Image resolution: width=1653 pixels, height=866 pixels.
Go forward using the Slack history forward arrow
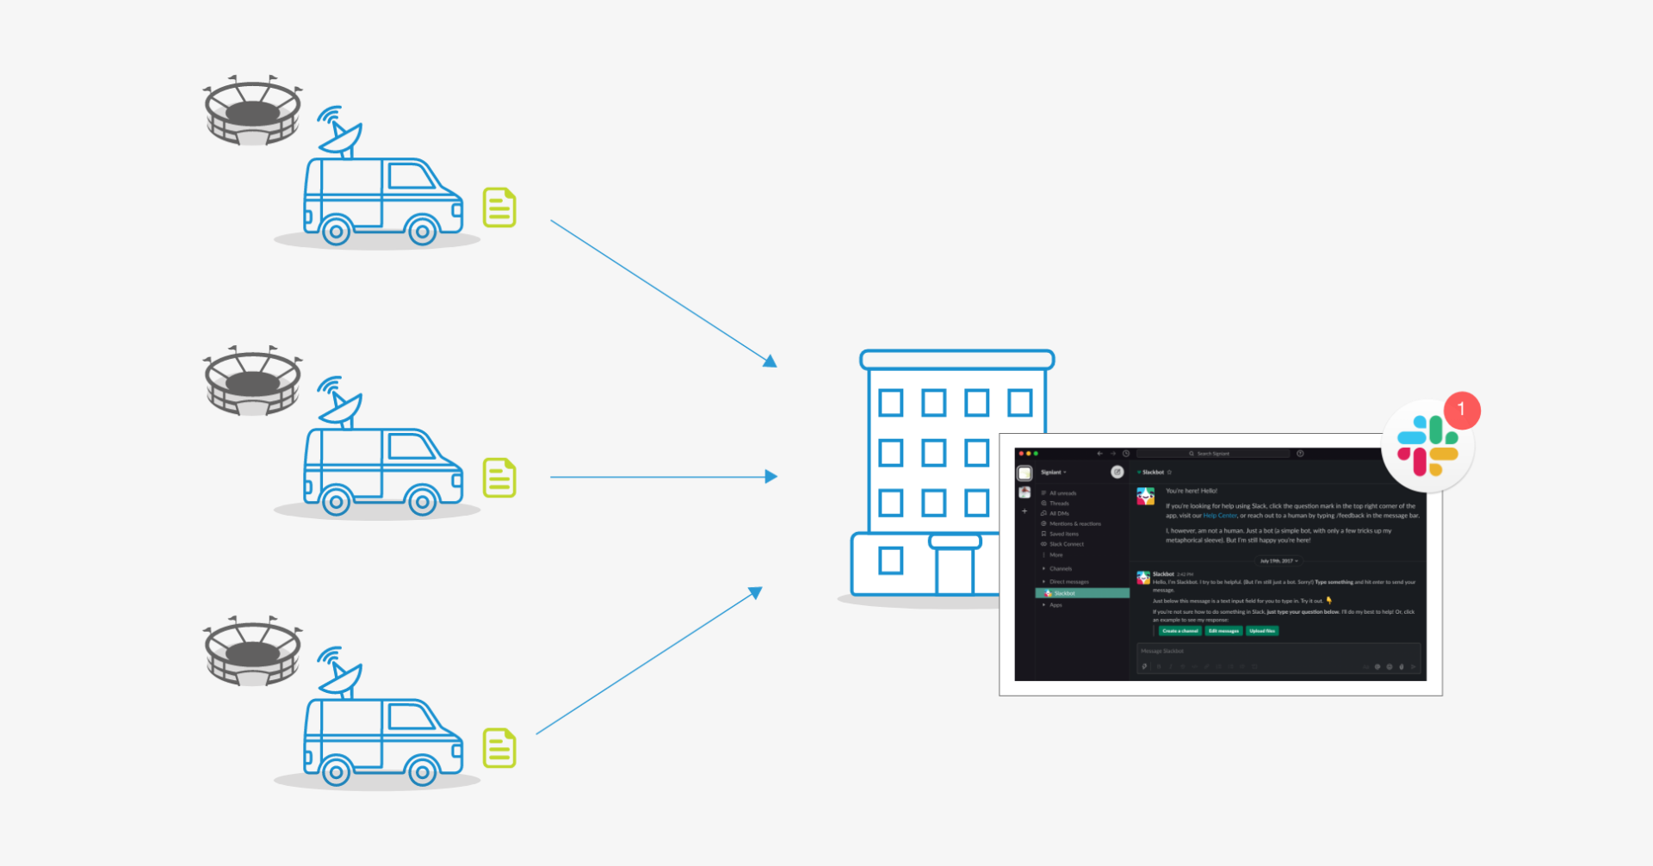pos(1112,454)
